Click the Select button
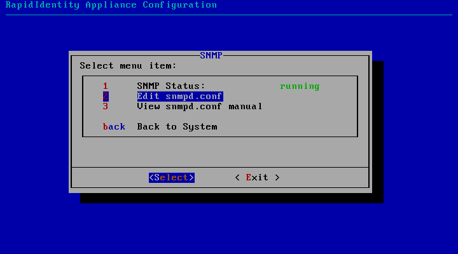This screenshot has height=254, width=458. pos(172,178)
